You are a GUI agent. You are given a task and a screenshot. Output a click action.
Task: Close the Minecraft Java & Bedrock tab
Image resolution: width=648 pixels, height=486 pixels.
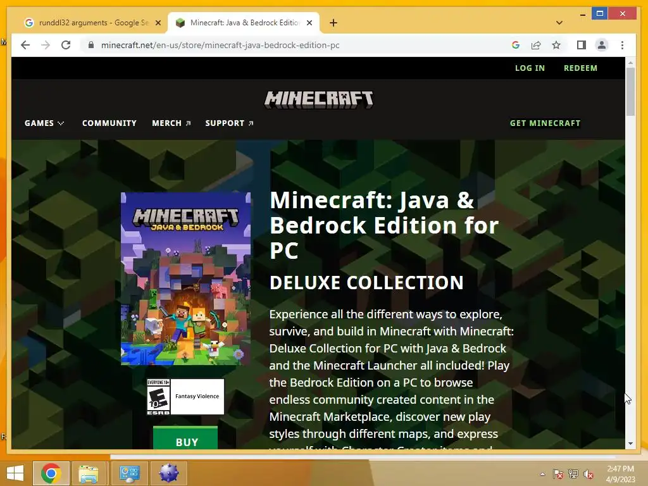[x=309, y=23]
